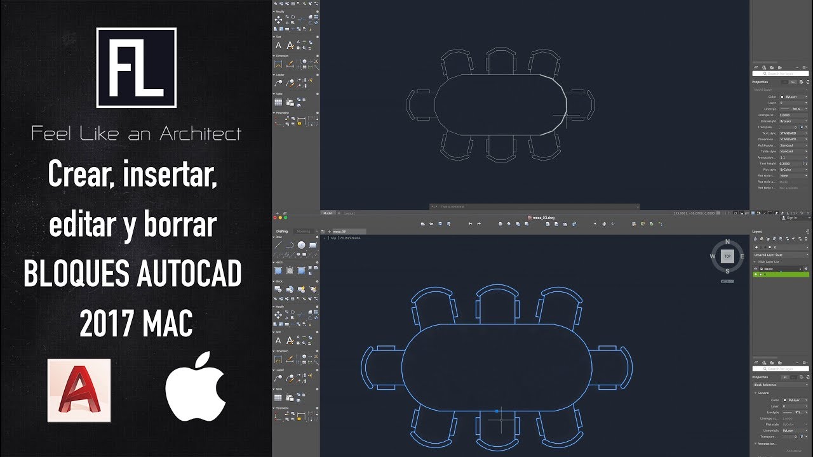Click the N compass point on ViewCube
Image resolution: width=813 pixels, height=457 pixels.
click(x=727, y=242)
